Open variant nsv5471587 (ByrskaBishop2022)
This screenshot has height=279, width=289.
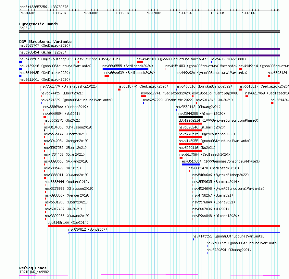click(48, 59)
